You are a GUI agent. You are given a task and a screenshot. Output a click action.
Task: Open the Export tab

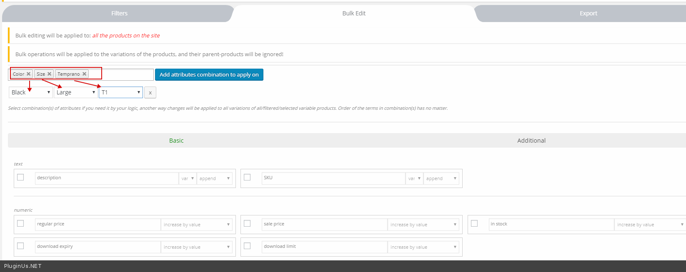588,13
